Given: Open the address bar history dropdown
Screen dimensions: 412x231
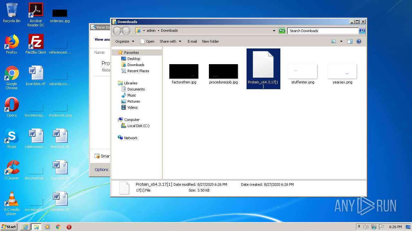Looking at the screenshot, I should coord(274,31).
